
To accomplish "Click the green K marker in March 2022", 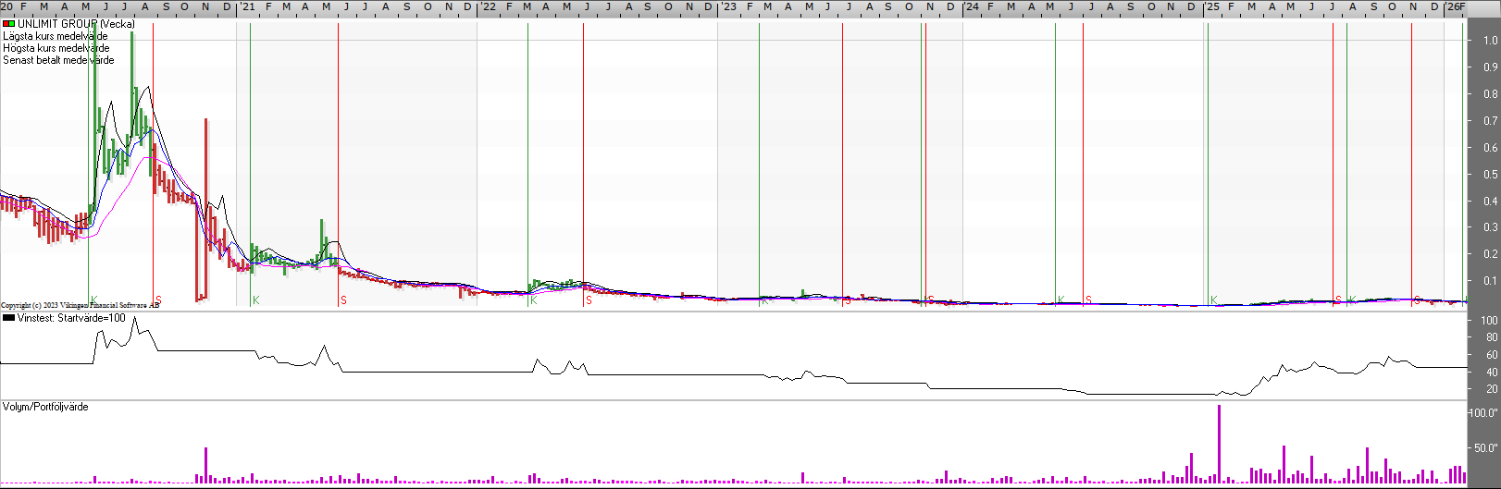I will 533,300.
